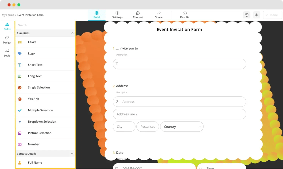The height and width of the screenshot is (169, 283).
Task: Open the Design panel in sidebar
Action: [7, 40]
